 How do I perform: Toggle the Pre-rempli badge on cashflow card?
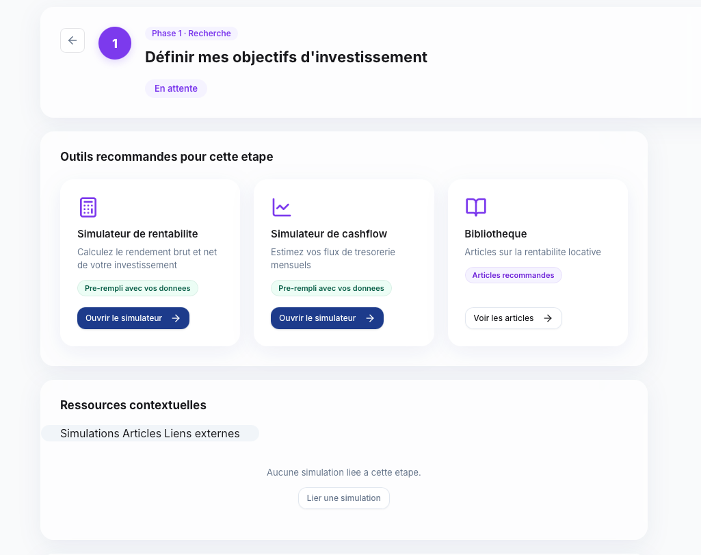click(331, 288)
